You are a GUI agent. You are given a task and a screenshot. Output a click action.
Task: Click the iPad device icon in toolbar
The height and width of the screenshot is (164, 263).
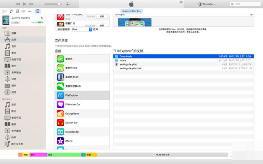click(x=38, y=11)
